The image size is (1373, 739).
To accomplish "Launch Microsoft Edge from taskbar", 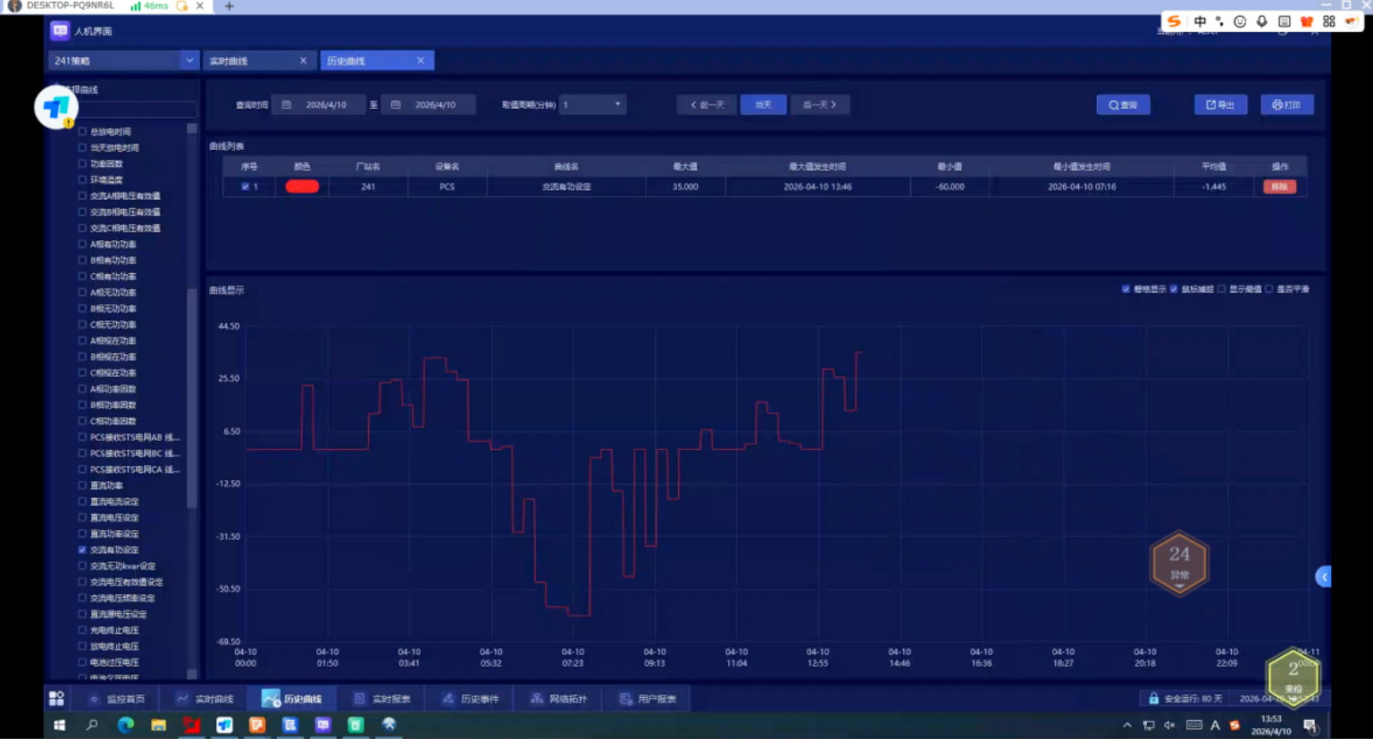I will coord(125,725).
